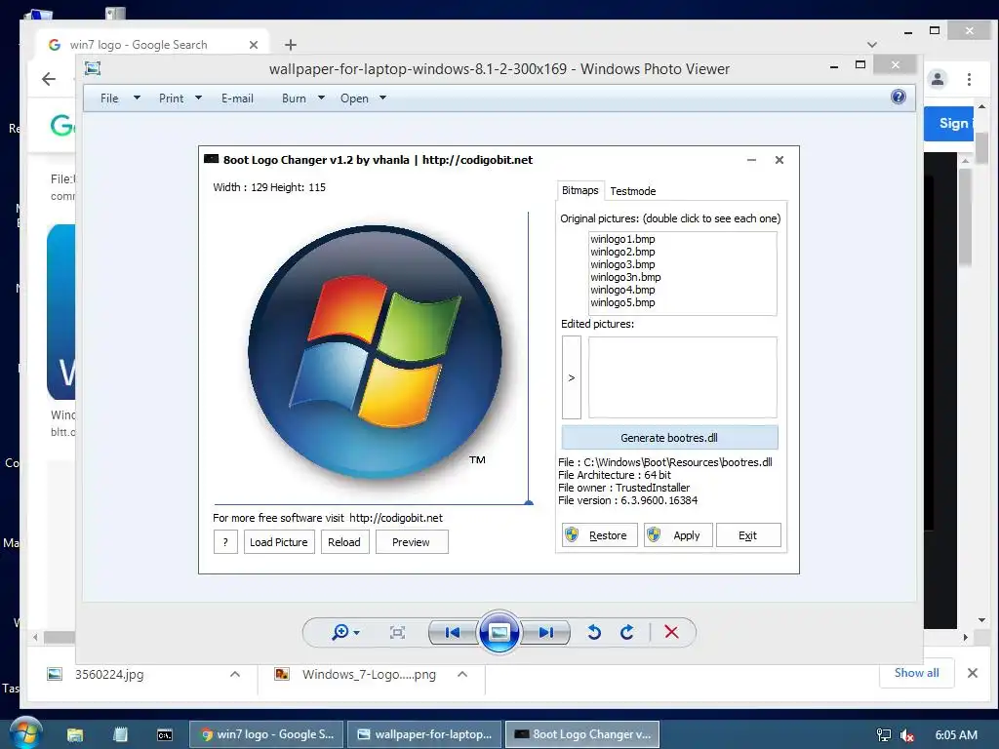The width and height of the screenshot is (999, 749).
Task: Click the preview slider handle at bottom
Action: pyautogui.click(x=529, y=502)
